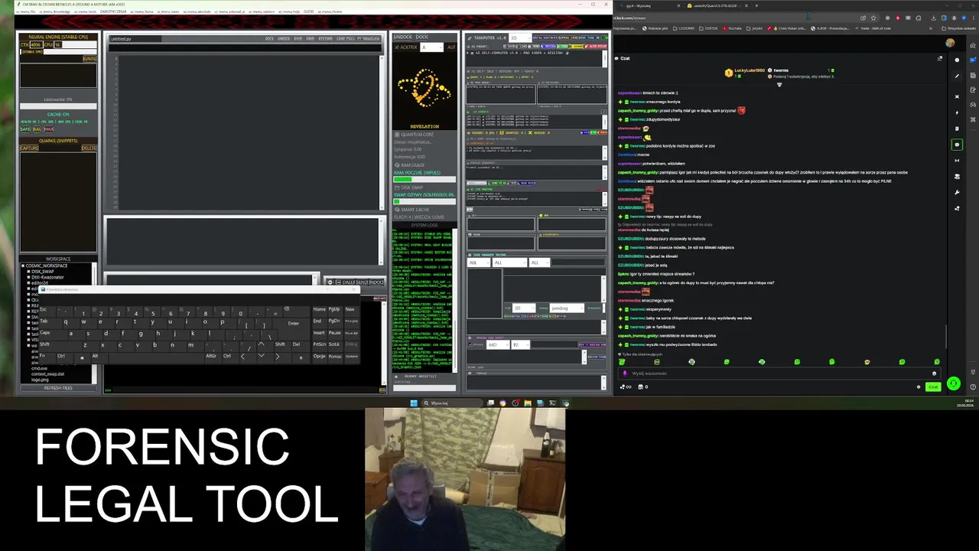
Task: Select DISK_SWAP folder in workspace tree
Action: (43, 272)
